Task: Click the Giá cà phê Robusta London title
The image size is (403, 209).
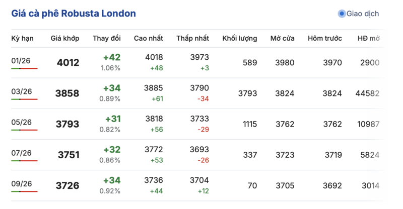Action: (74, 14)
